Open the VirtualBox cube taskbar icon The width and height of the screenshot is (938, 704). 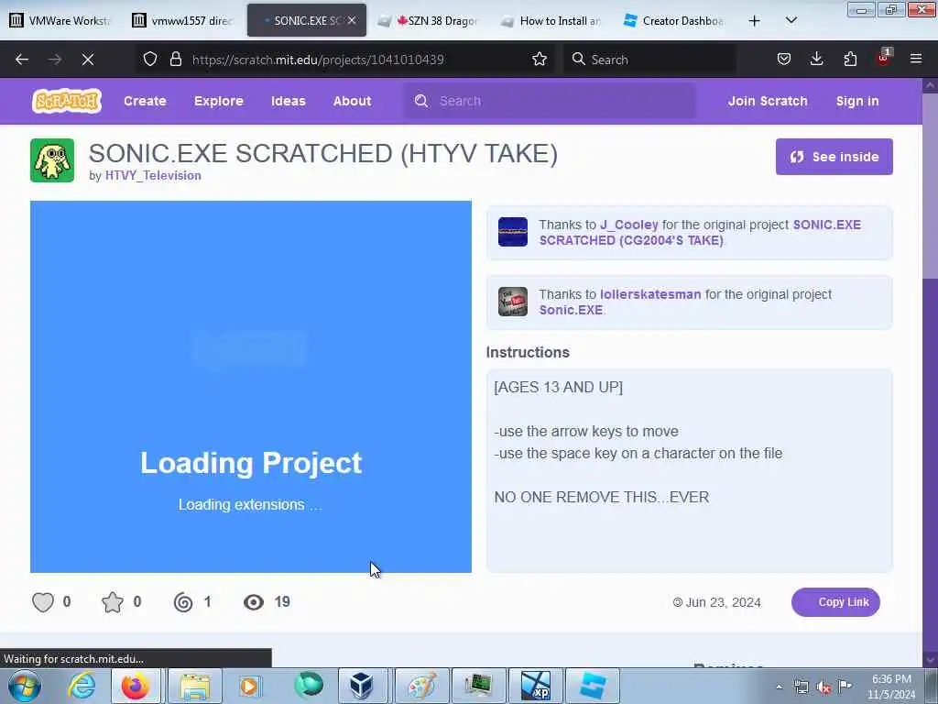[362, 686]
